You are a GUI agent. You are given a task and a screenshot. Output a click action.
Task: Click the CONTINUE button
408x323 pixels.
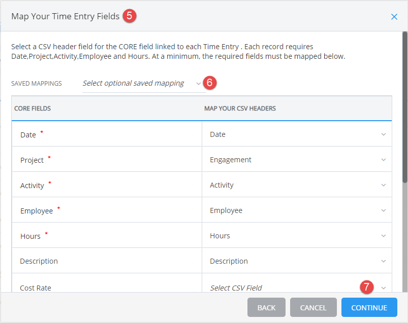(x=369, y=307)
